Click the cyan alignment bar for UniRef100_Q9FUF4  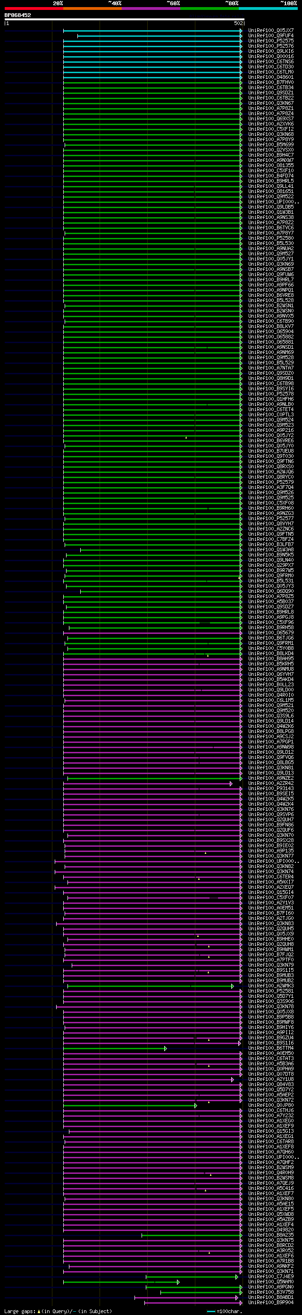tap(160, 36)
